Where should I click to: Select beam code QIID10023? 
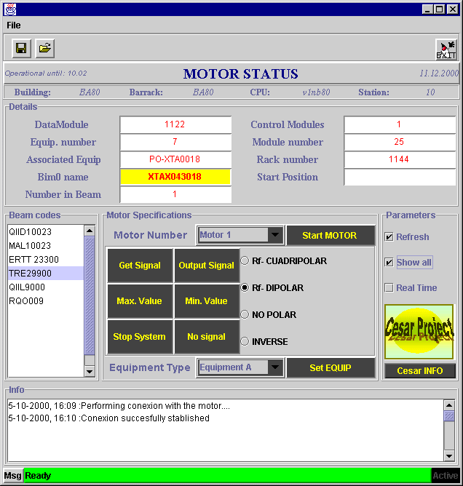click(x=46, y=232)
